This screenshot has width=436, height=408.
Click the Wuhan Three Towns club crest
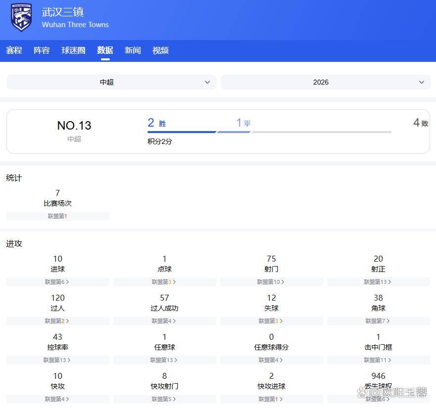click(21, 17)
